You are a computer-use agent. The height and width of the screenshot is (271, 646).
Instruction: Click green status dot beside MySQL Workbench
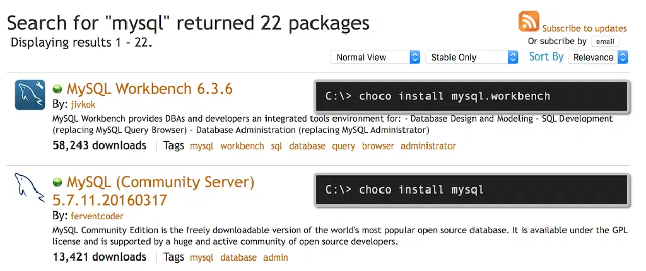click(58, 89)
